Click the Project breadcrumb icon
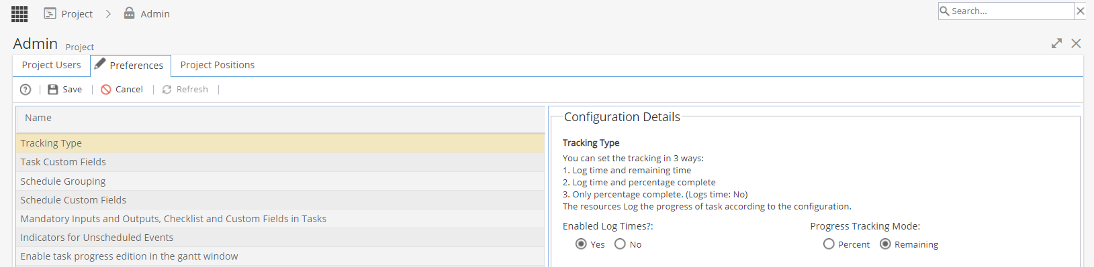 pos(50,13)
